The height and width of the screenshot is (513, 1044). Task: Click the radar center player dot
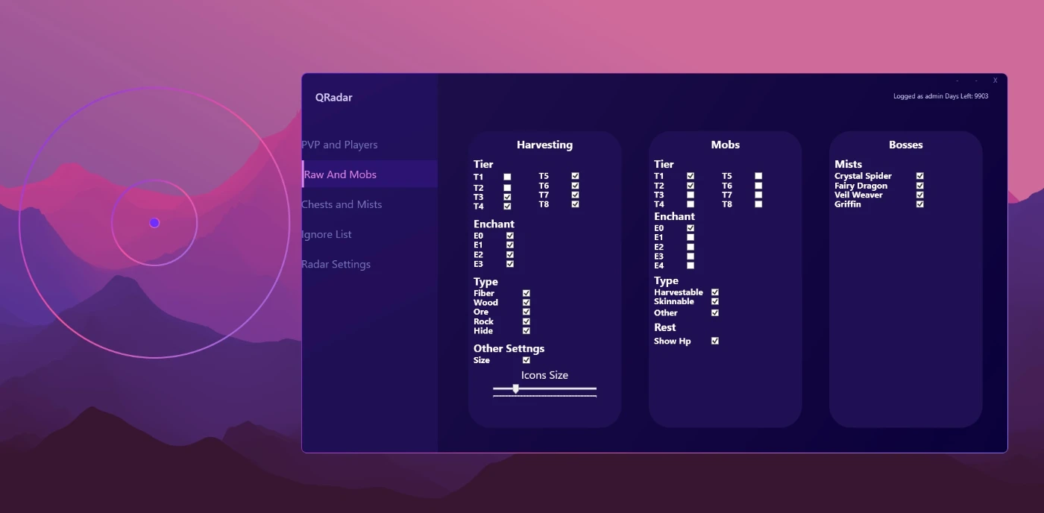(x=154, y=223)
